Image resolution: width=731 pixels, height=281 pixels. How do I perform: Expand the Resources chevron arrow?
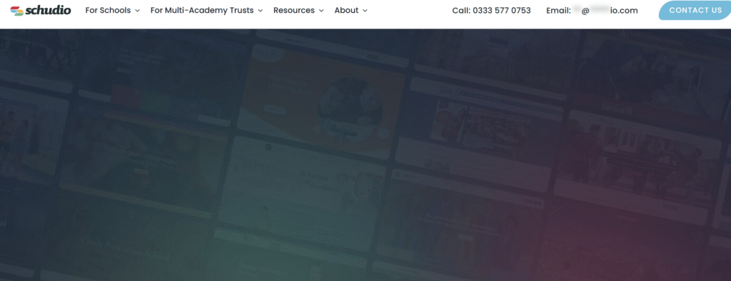(321, 11)
